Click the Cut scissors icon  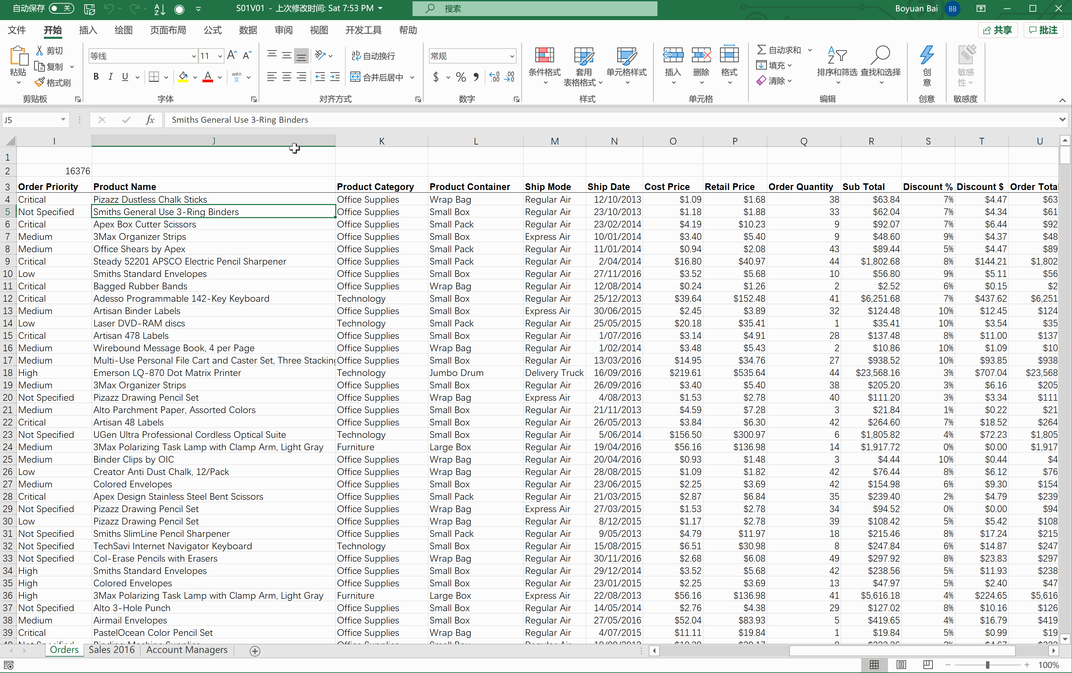click(39, 51)
